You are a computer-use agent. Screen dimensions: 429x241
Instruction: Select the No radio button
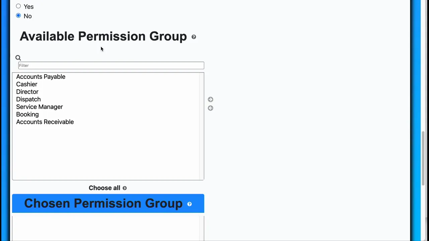(18, 15)
